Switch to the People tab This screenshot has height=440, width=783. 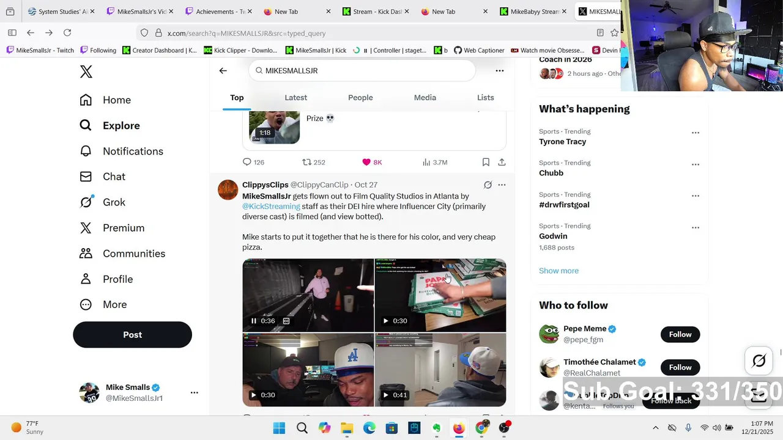click(x=360, y=98)
